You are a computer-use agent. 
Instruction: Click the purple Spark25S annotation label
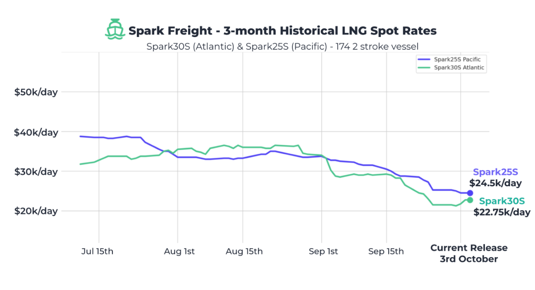click(x=494, y=173)
